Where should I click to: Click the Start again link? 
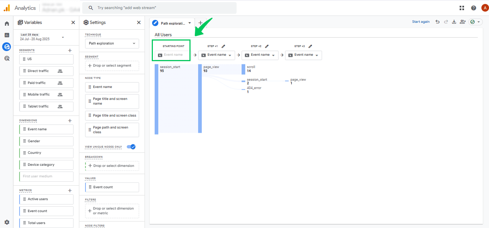coord(421,22)
